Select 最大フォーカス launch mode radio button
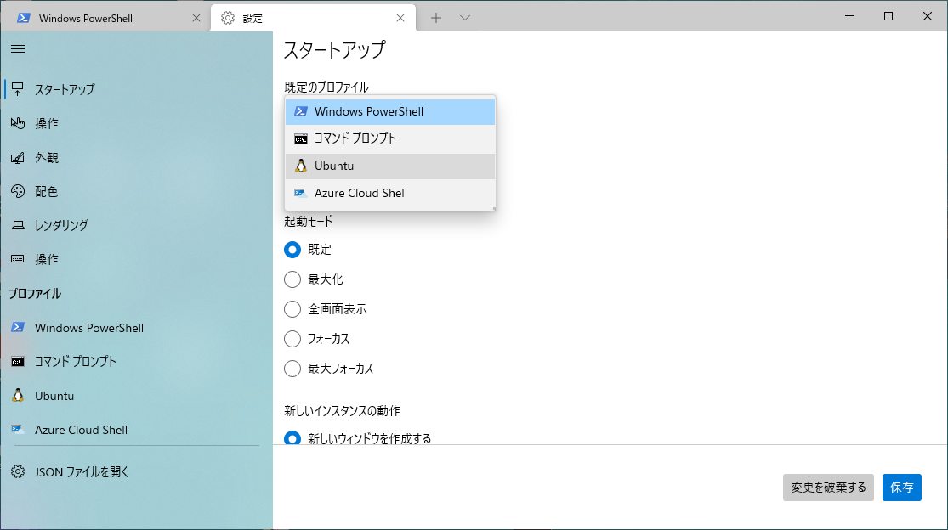Image resolution: width=948 pixels, height=530 pixels. [292, 369]
